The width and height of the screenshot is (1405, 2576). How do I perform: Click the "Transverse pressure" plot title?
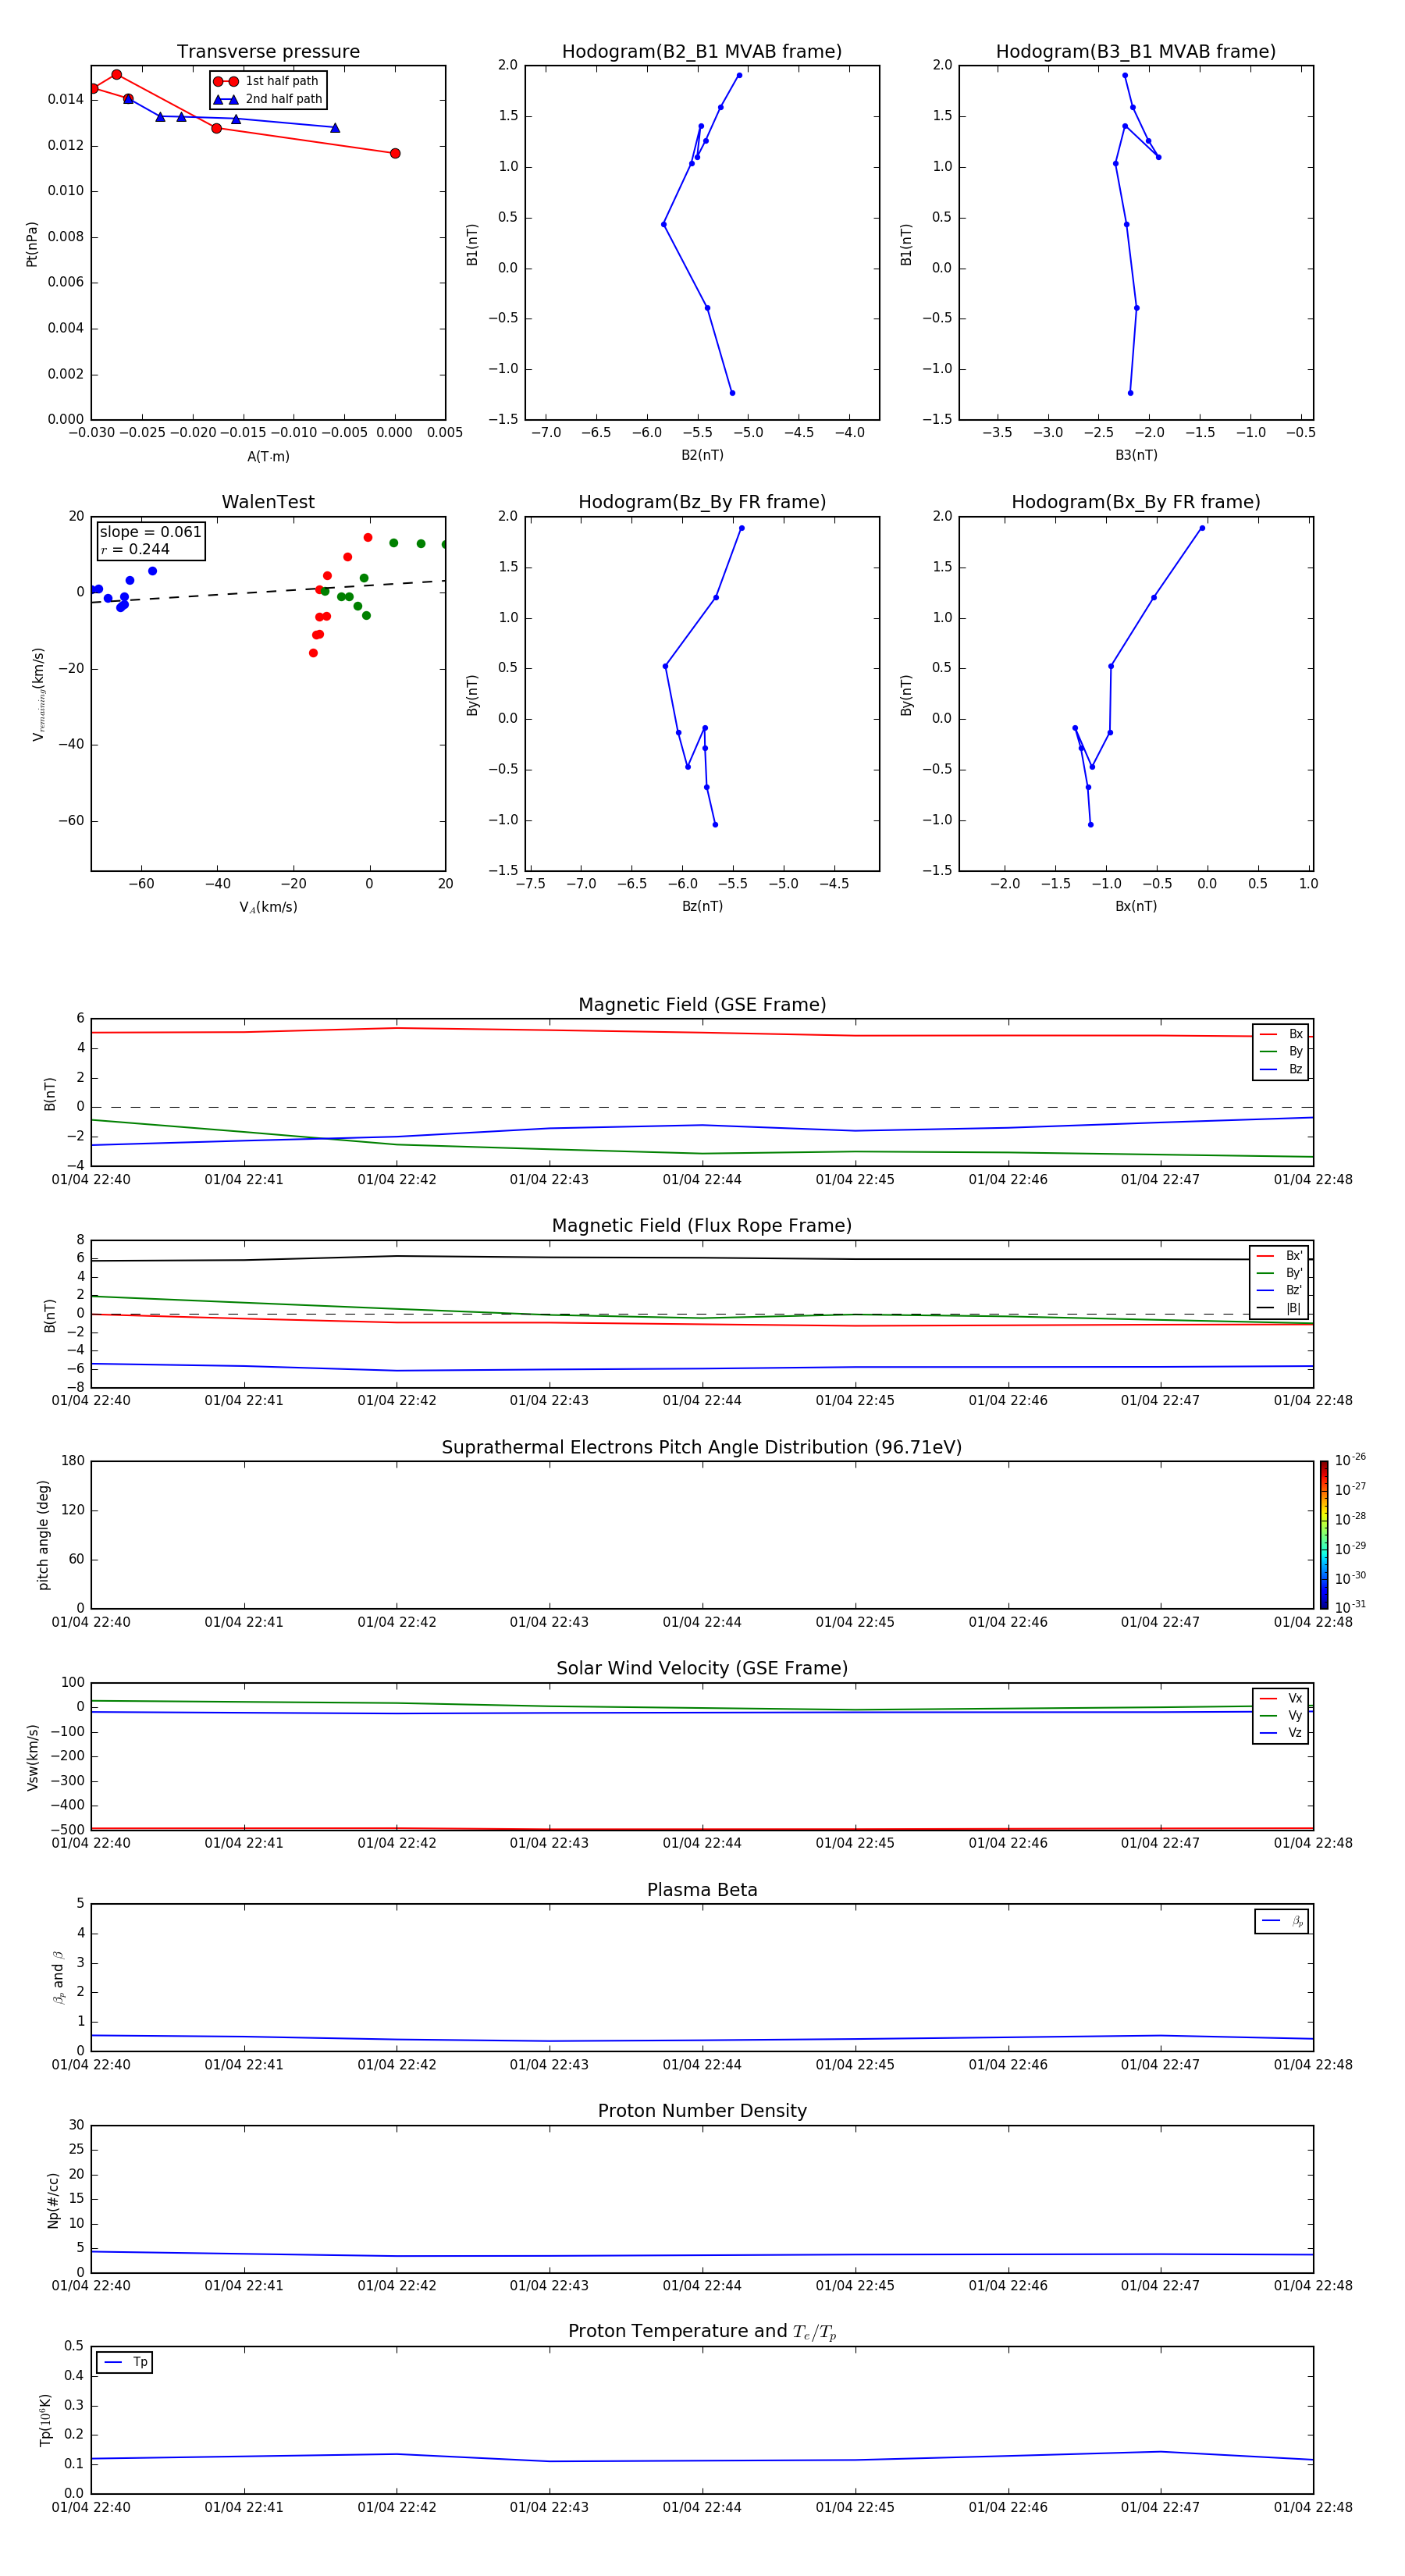[268, 52]
